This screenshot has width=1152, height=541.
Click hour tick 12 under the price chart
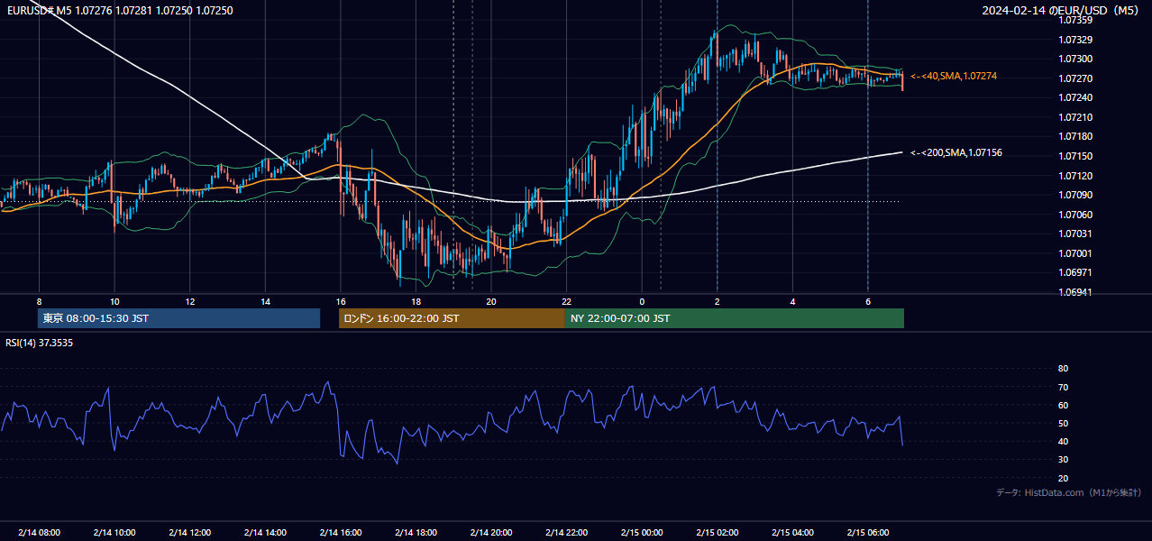coord(190,301)
